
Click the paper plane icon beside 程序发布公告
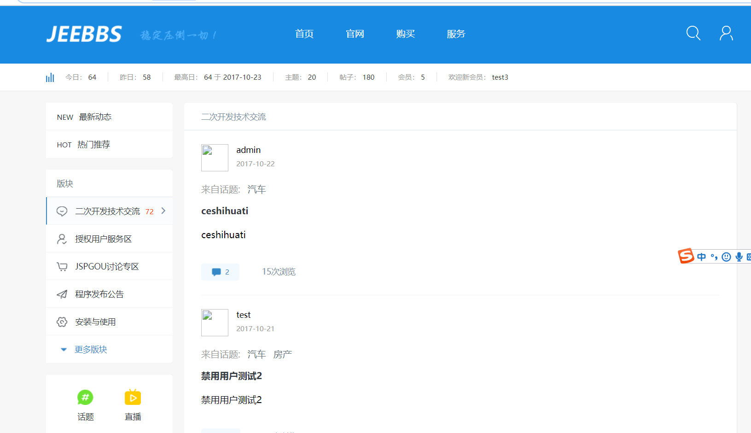coord(62,294)
